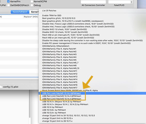Click the Ati Connectors Controller input field
The height and width of the screenshot is (124, 146).
point(93,2)
